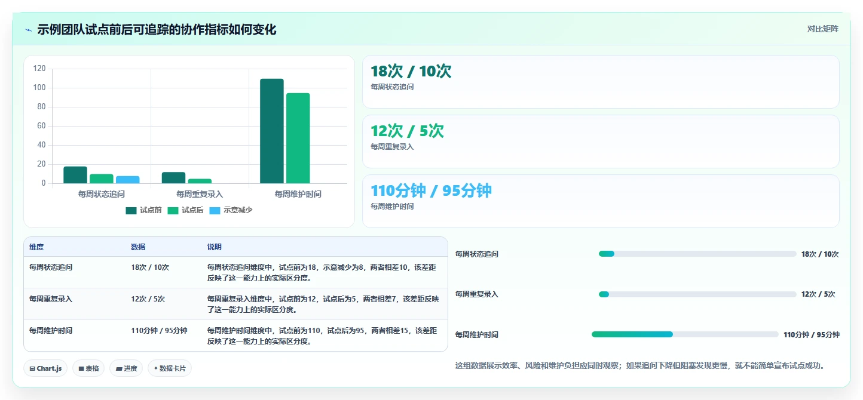Viewport: 863px width, 400px height.
Task: Click the 每周状态追问 progress row label
Action: coord(477,254)
